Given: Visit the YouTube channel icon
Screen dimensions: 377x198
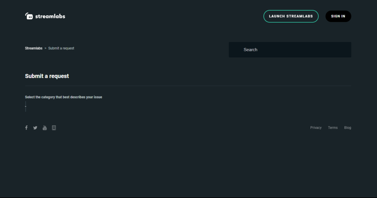Looking at the screenshot, I should click(x=45, y=128).
